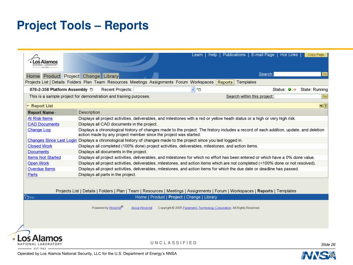Click the Copy Page button
The image size is (353, 265).
[x=316, y=55]
